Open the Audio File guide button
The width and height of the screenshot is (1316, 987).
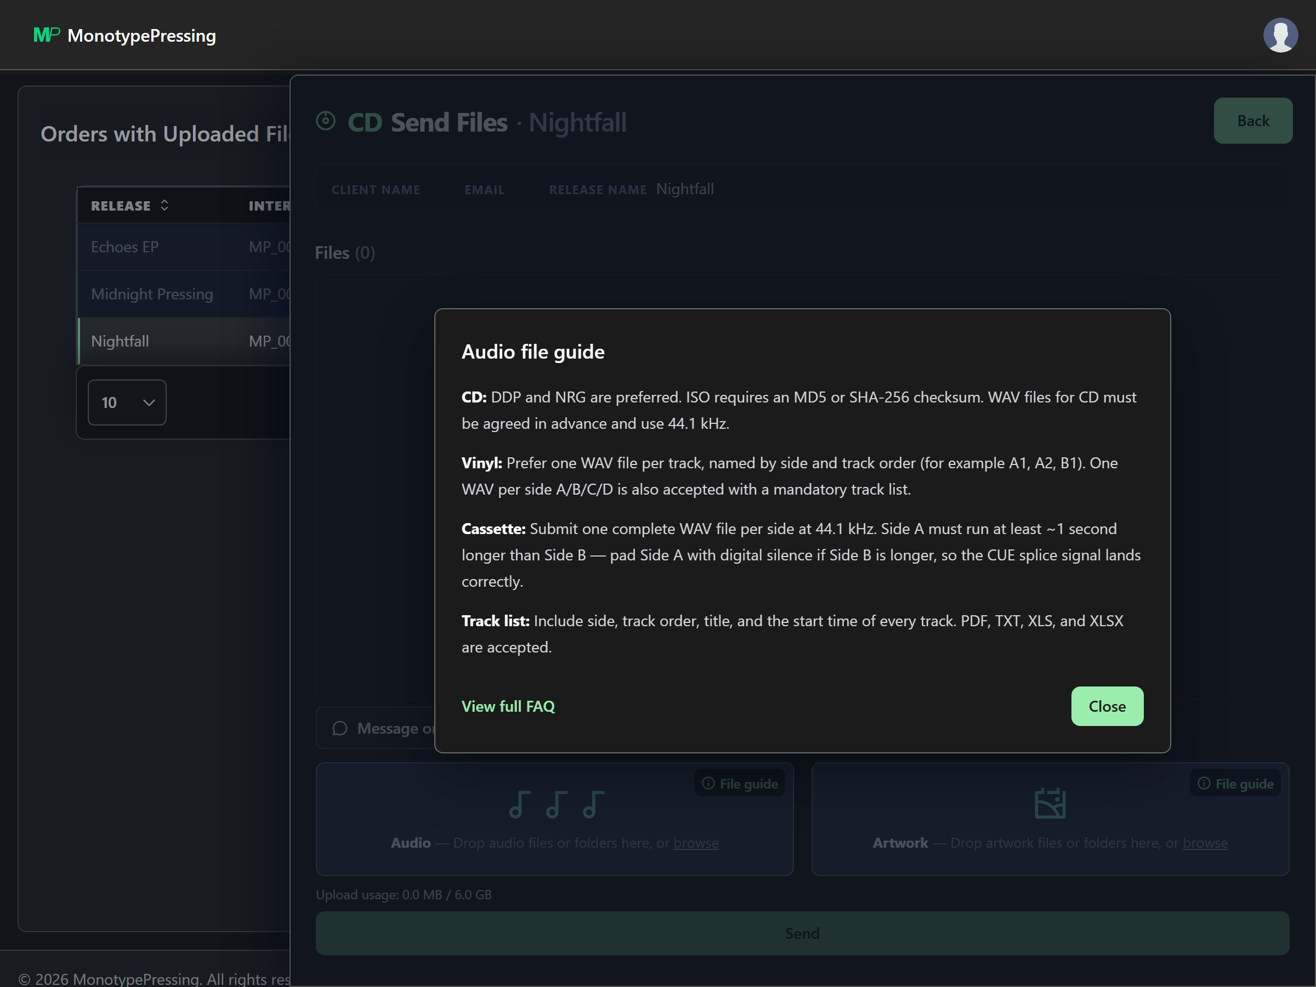740,784
